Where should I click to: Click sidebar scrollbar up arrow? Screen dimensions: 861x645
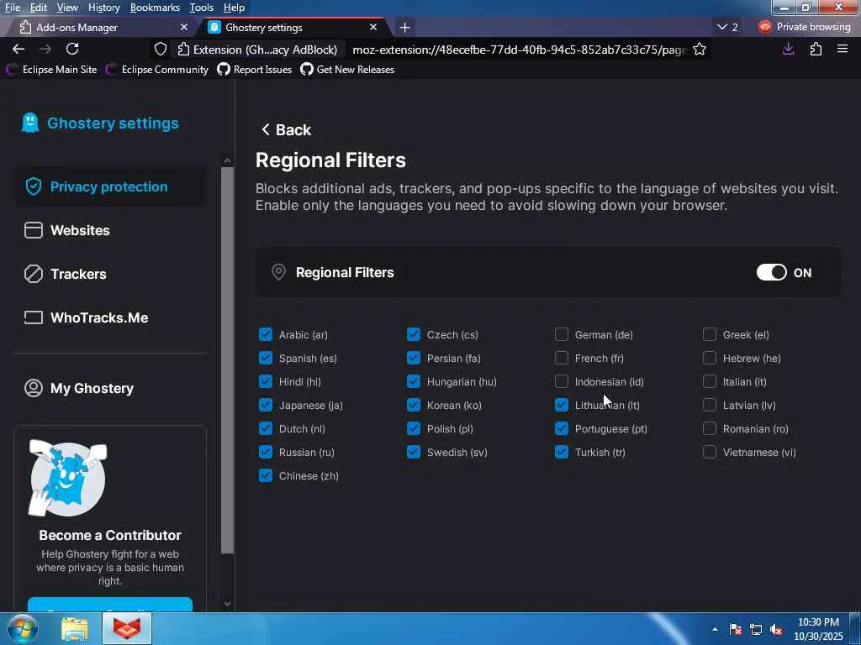[227, 160]
